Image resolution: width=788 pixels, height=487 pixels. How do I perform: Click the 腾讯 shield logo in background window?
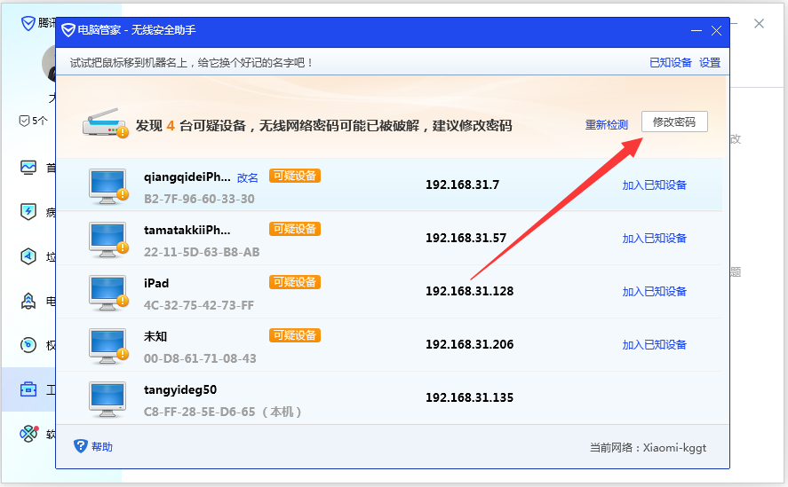pos(28,23)
